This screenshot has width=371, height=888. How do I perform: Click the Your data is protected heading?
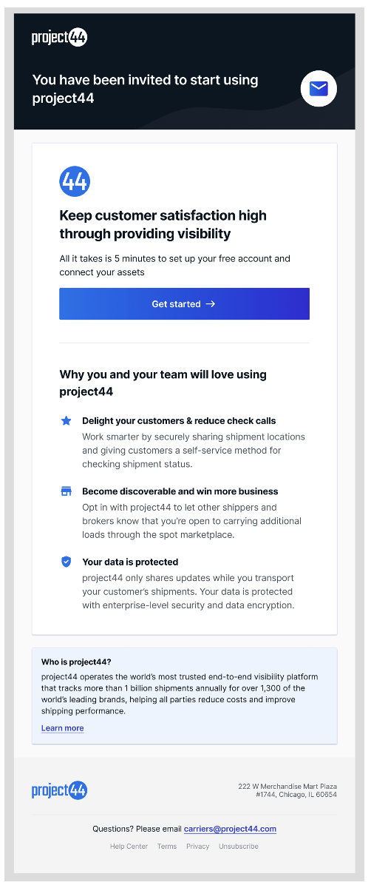pyautogui.click(x=130, y=562)
